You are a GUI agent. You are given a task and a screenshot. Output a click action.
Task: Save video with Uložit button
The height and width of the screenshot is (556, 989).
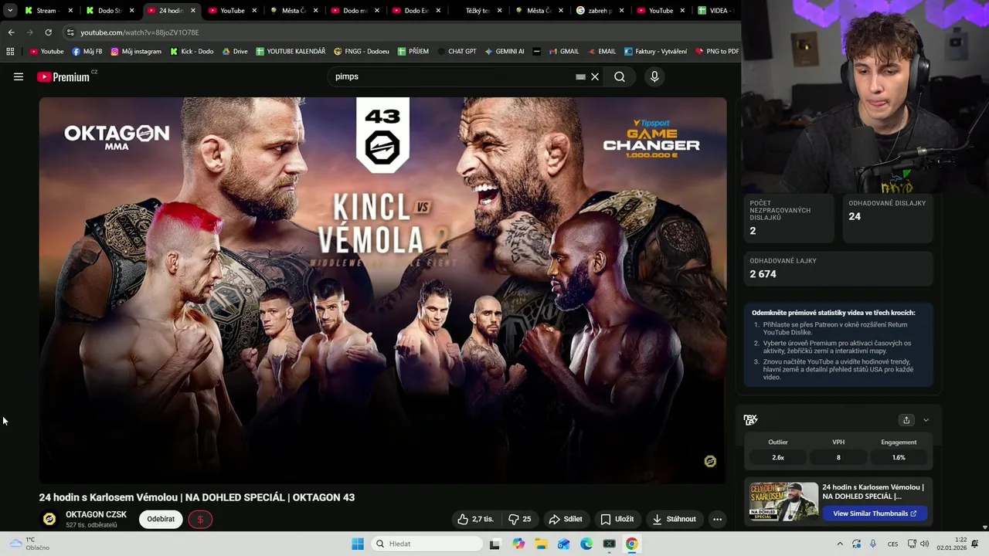point(617,519)
